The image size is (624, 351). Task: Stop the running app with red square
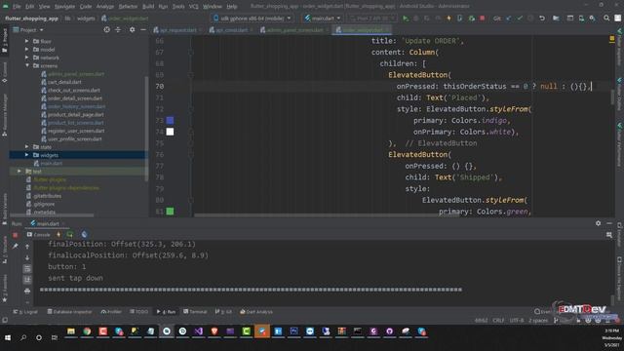(x=483, y=19)
